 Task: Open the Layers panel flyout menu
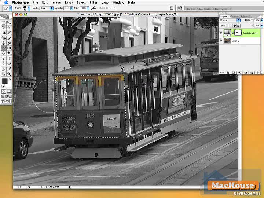click(262, 16)
